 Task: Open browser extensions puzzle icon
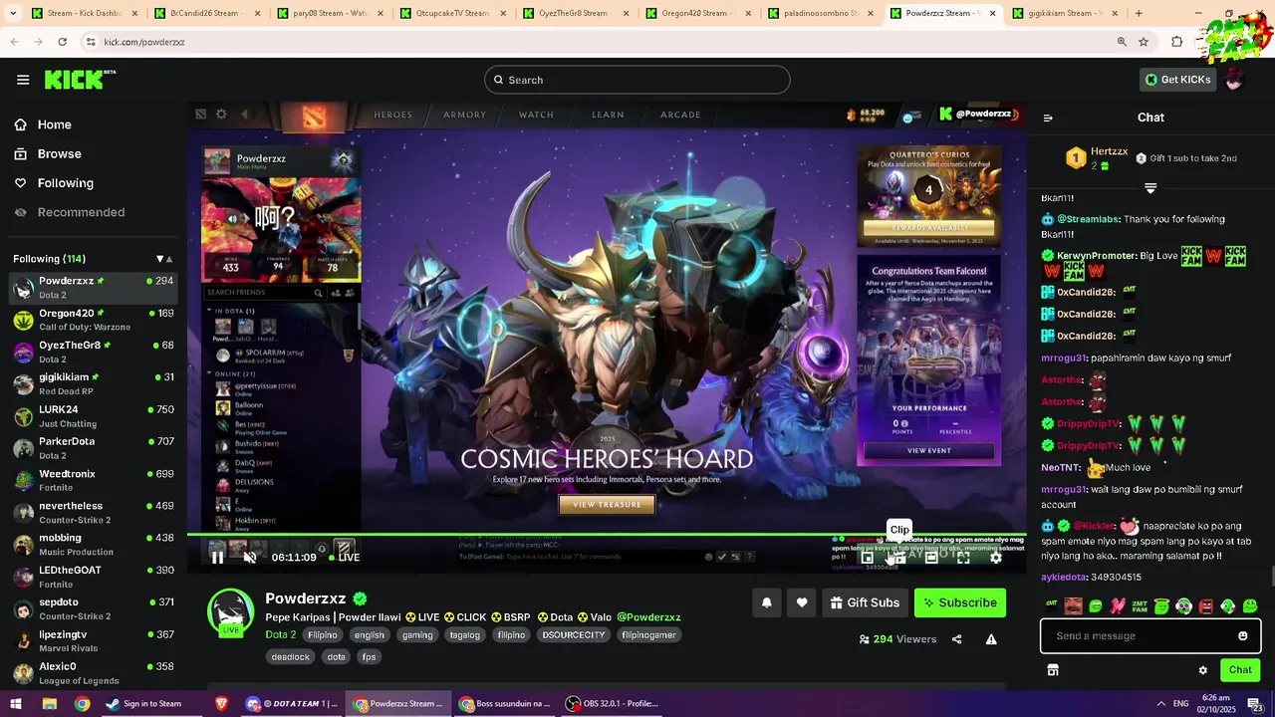pyautogui.click(x=1176, y=42)
